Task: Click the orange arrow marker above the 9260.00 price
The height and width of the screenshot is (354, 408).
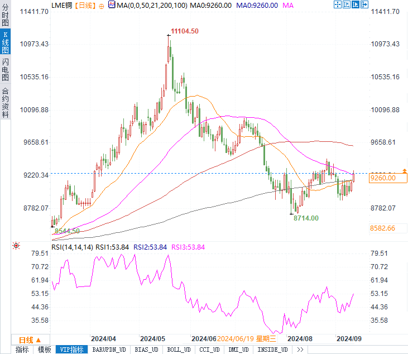Action: click(x=404, y=171)
